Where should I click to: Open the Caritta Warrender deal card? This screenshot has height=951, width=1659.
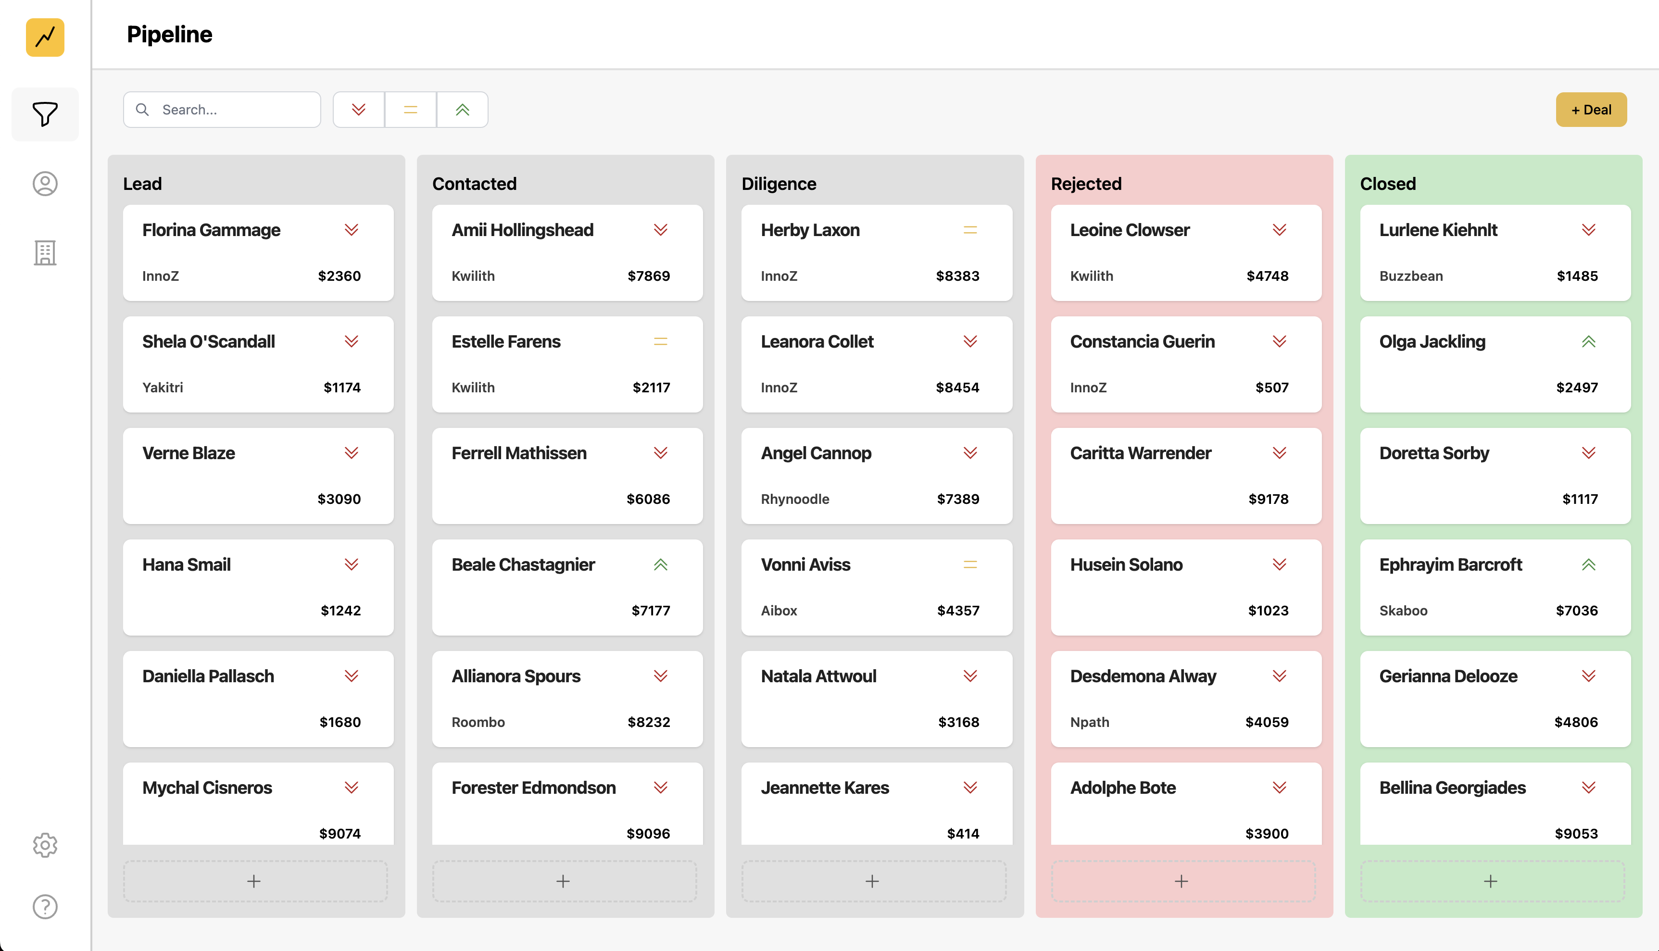1186,476
